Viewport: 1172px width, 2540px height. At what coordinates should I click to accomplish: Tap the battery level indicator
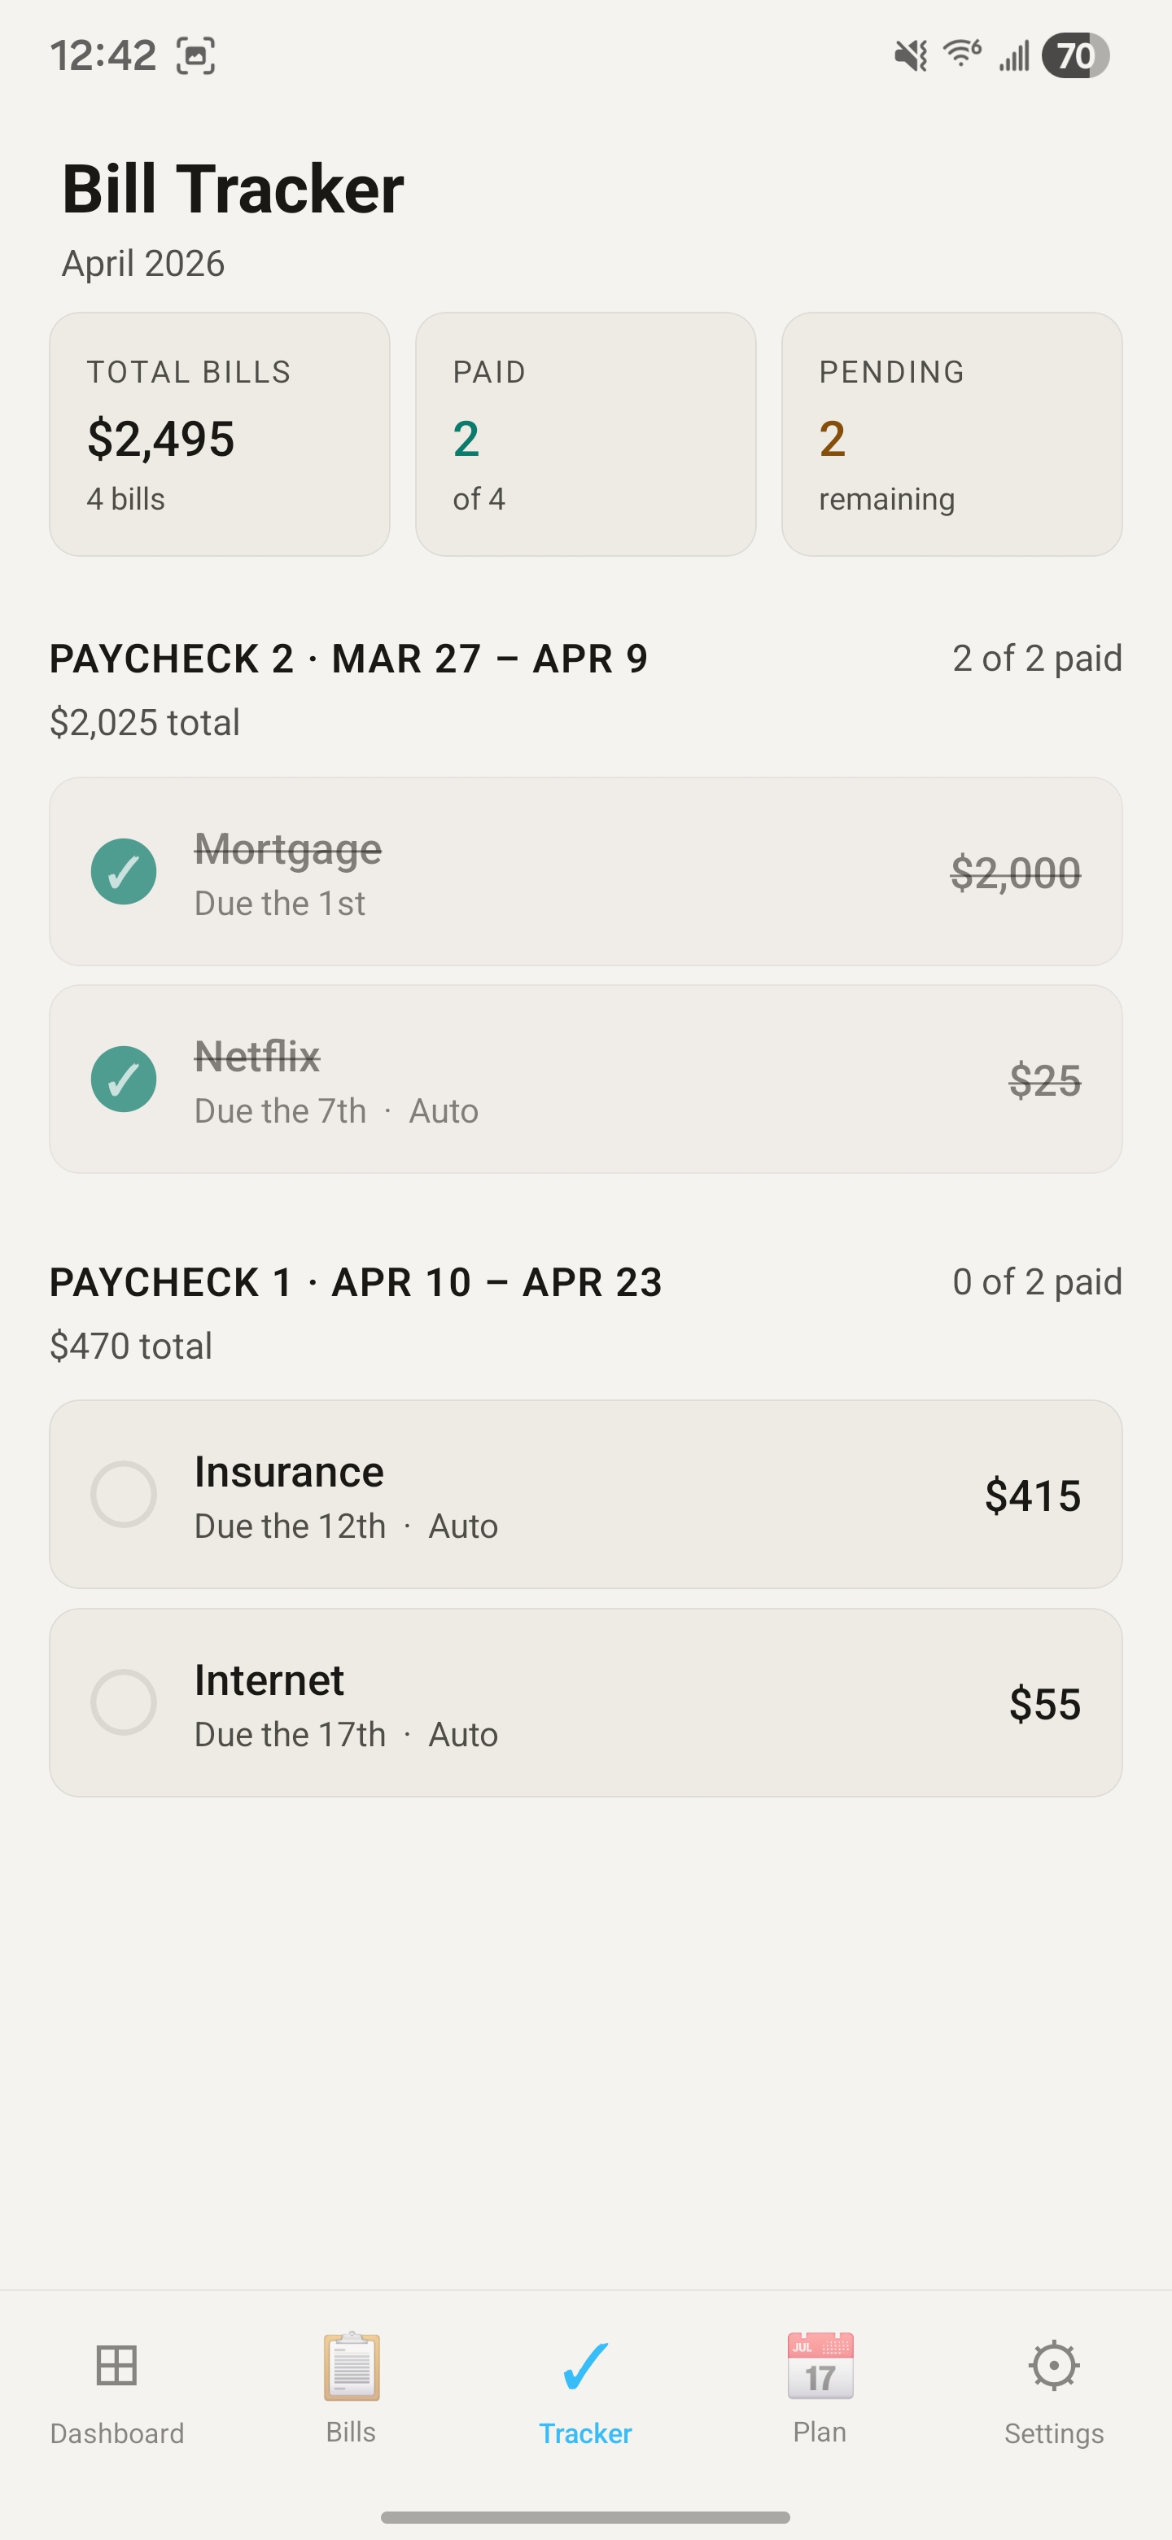[x=1075, y=55]
